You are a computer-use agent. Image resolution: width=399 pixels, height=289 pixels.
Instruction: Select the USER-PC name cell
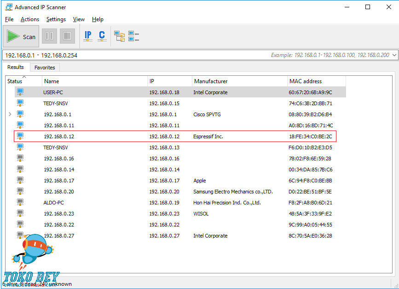click(53, 92)
